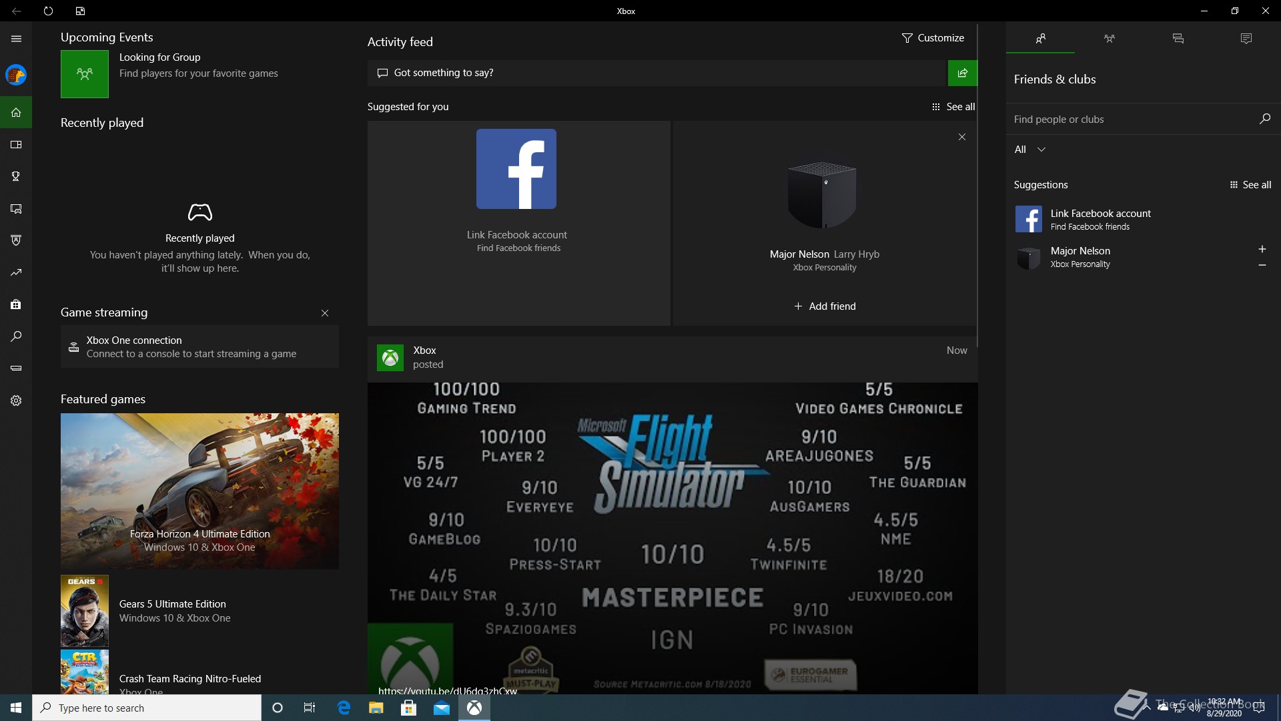This screenshot has height=721, width=1281.
Task: Open Xbox poster avatar in feed
Action: [x=390, y=358]
